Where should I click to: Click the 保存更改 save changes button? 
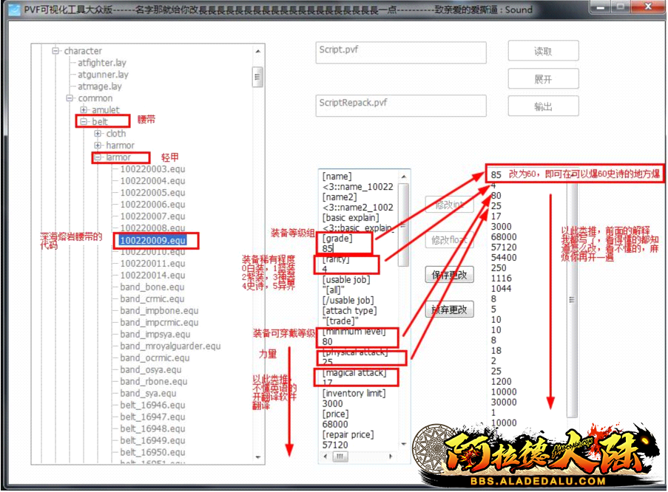[449, 275]
